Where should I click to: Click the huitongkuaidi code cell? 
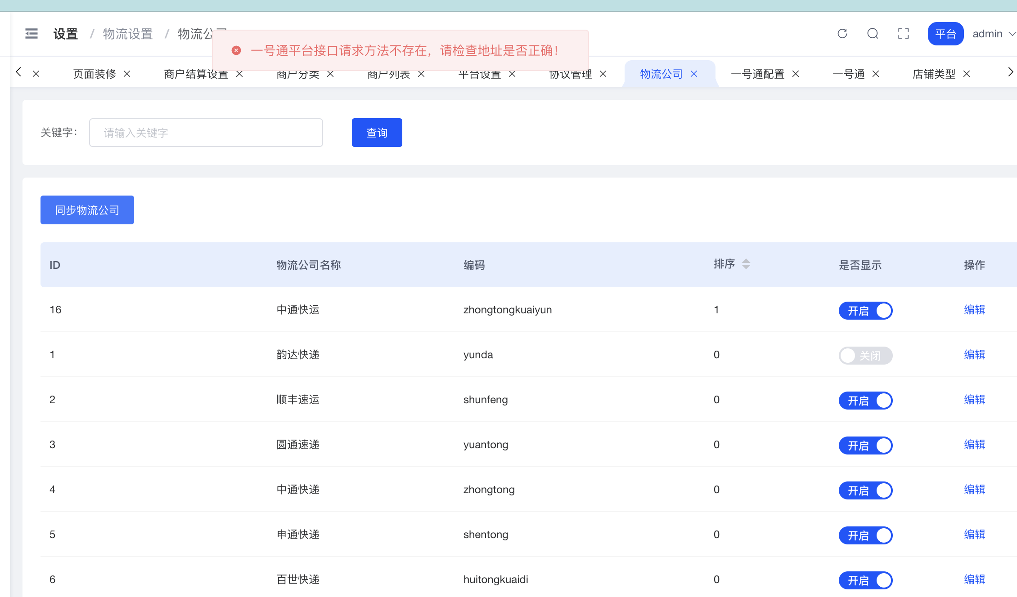point(496,579)
